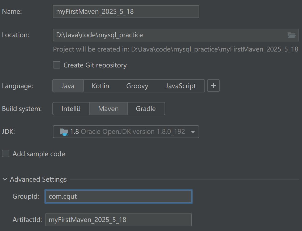Image resolution: width=302 pixels, height=231 pixels.
Task: Choose Kotlin as the language
Action: pyautogui.click(x=100, y=86)
